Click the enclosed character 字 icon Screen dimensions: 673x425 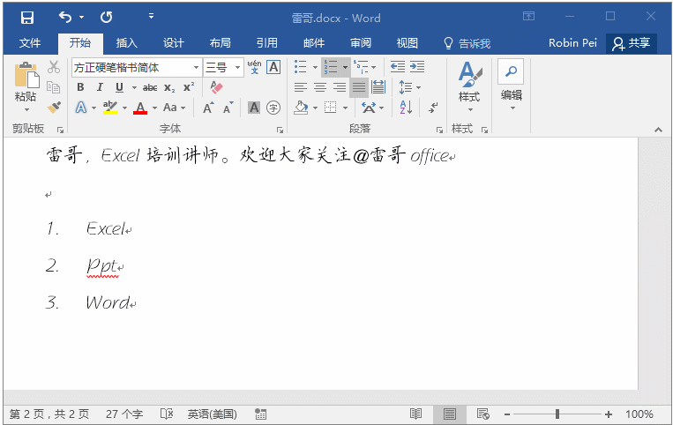coord(273,108)
